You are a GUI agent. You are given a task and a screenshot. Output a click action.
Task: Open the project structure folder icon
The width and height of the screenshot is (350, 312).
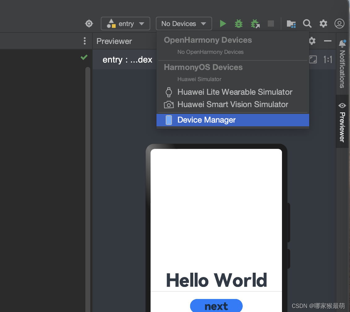(x=291, y=24)
